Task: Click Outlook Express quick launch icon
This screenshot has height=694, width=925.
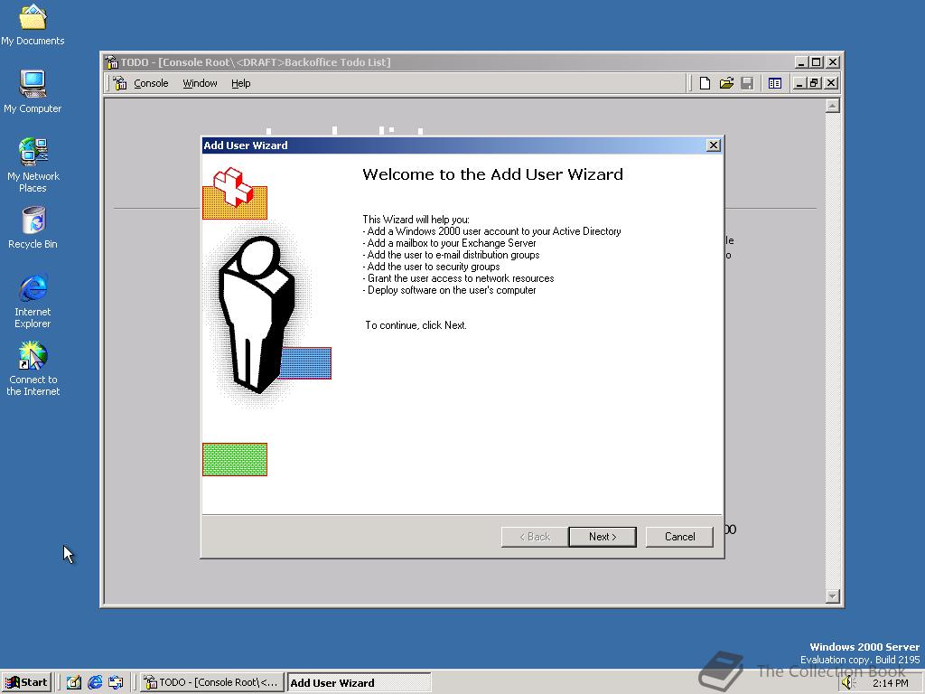Action: [116, 682]
